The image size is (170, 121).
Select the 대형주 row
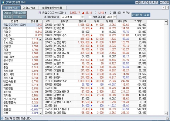pyautogui.click(x=22, y=28)
